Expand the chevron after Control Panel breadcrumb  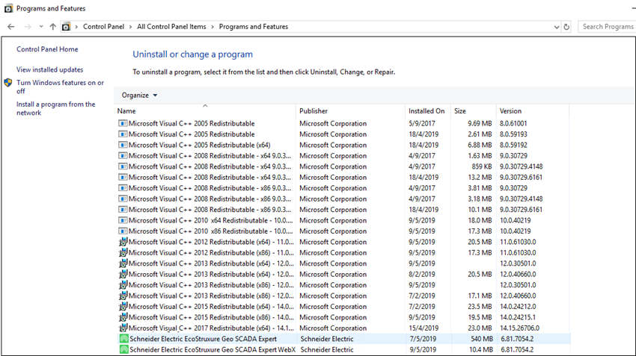coord(131,27)
